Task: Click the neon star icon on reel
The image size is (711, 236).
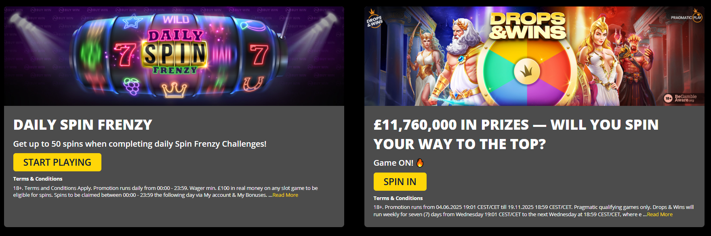Action: (133, 21)
